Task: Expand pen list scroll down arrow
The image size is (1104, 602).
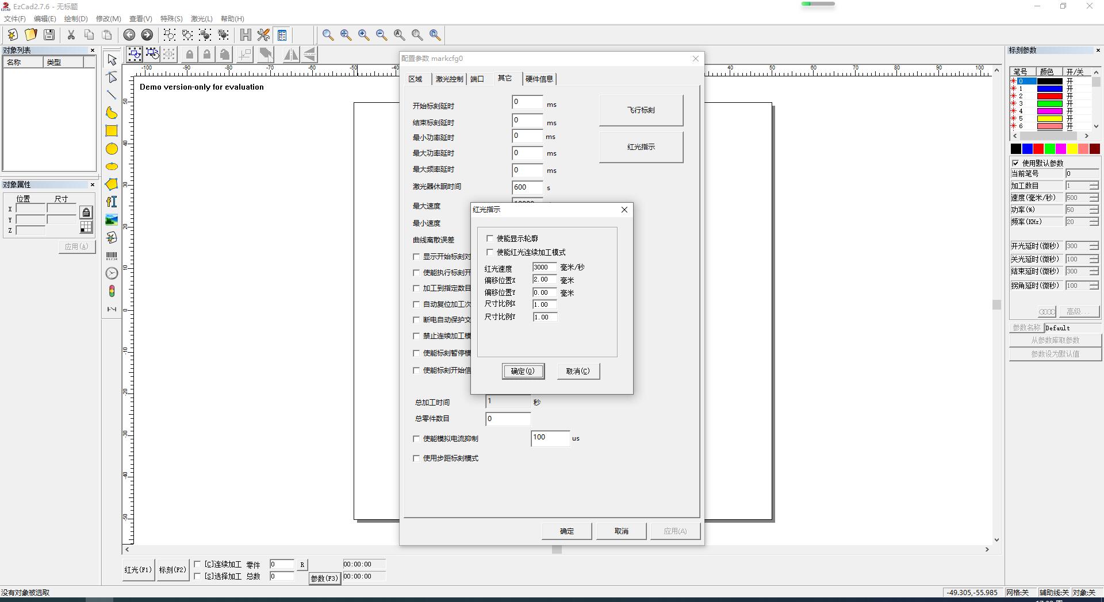Action: pos(1096,126)
